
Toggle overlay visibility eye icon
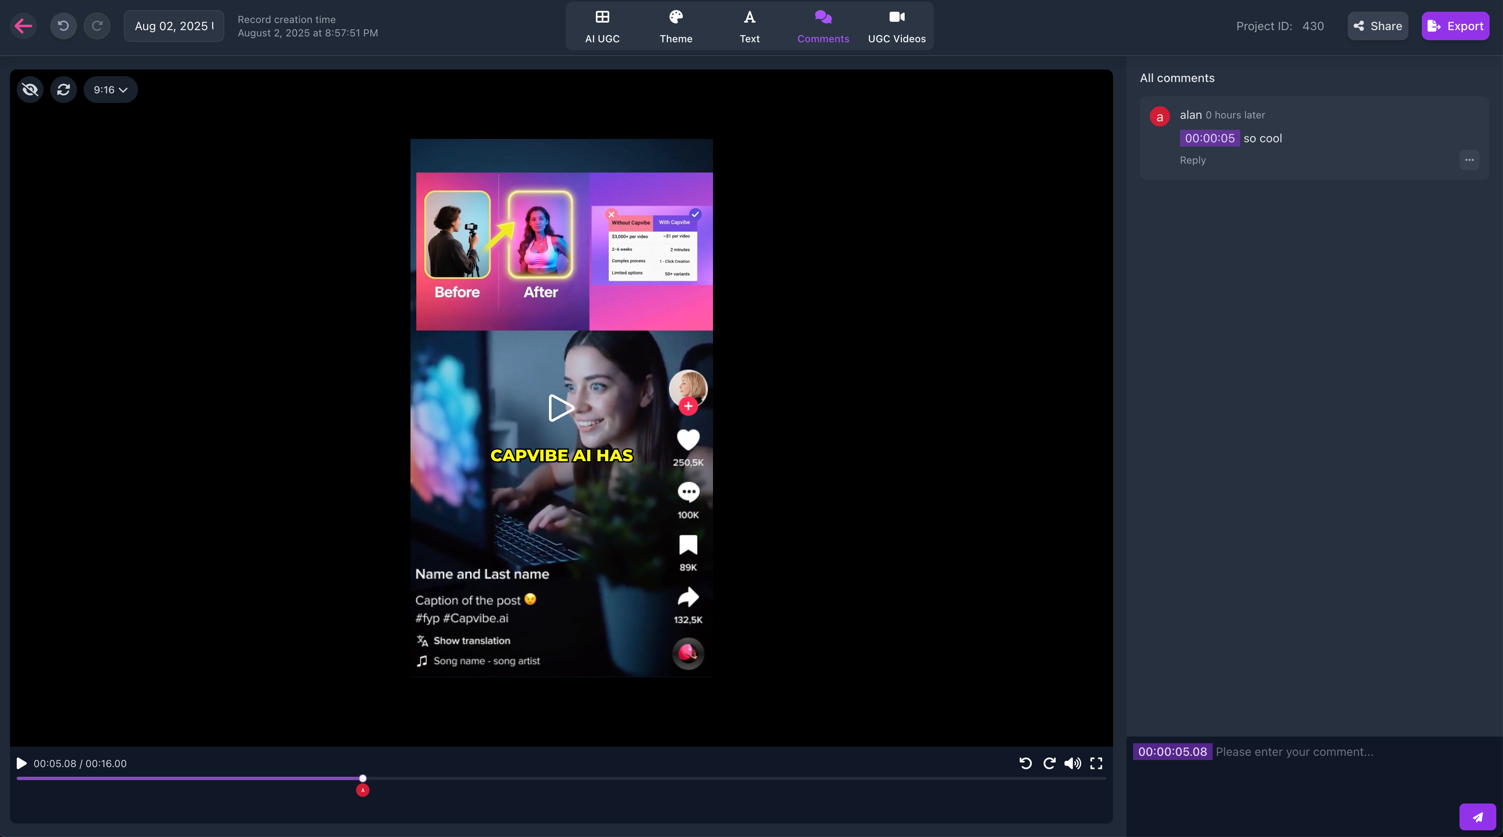pyautogui.click(x=30, y=89)
